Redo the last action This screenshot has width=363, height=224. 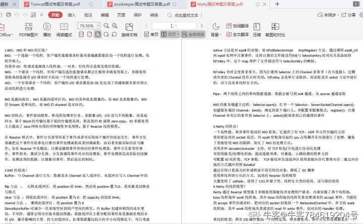(25, 15)
